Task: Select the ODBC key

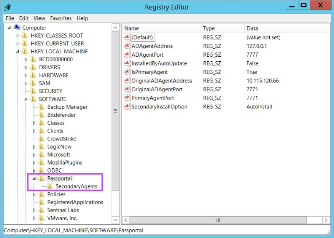Action: (55, 170)
